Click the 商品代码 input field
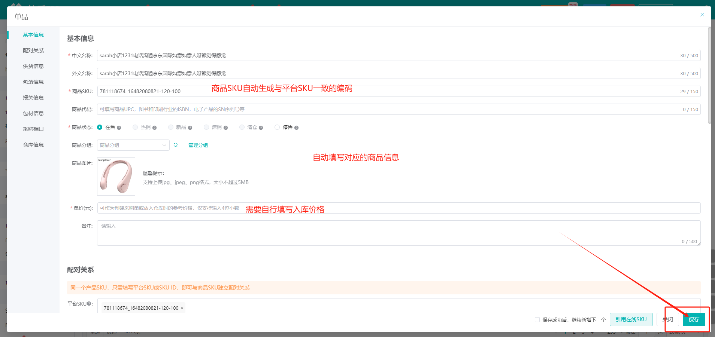Viewport: 715px width, 337px height. 399,109
